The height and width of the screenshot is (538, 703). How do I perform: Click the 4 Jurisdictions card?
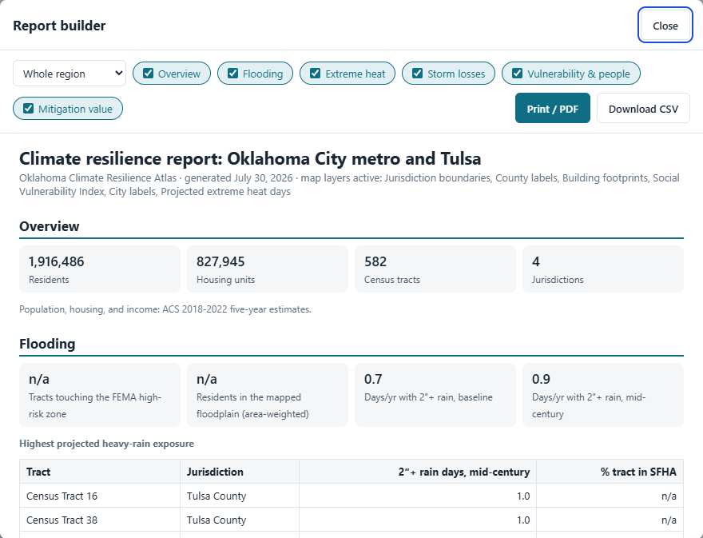click(602, 269)
